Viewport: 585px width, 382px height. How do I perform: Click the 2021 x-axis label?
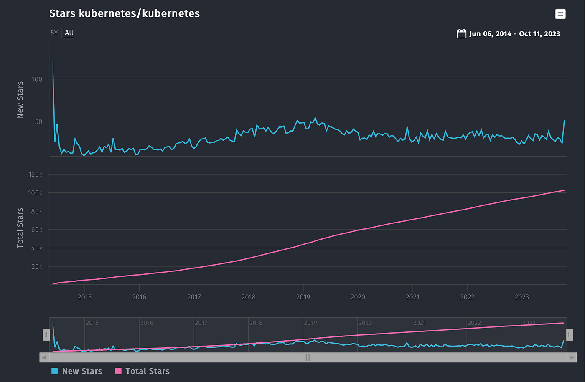click(x=413, y=297)
